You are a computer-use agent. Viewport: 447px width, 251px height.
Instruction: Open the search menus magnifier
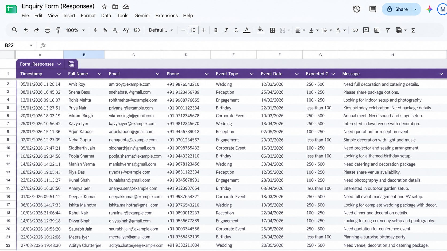tap(15, 30)
